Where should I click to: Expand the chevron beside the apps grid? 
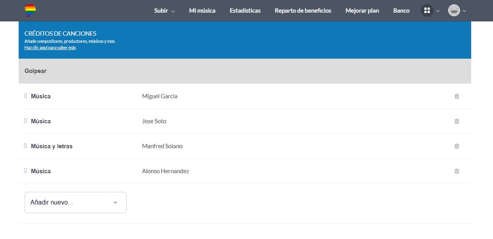coord(437,11)
